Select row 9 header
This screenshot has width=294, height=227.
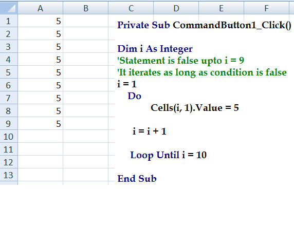point(9,123)
